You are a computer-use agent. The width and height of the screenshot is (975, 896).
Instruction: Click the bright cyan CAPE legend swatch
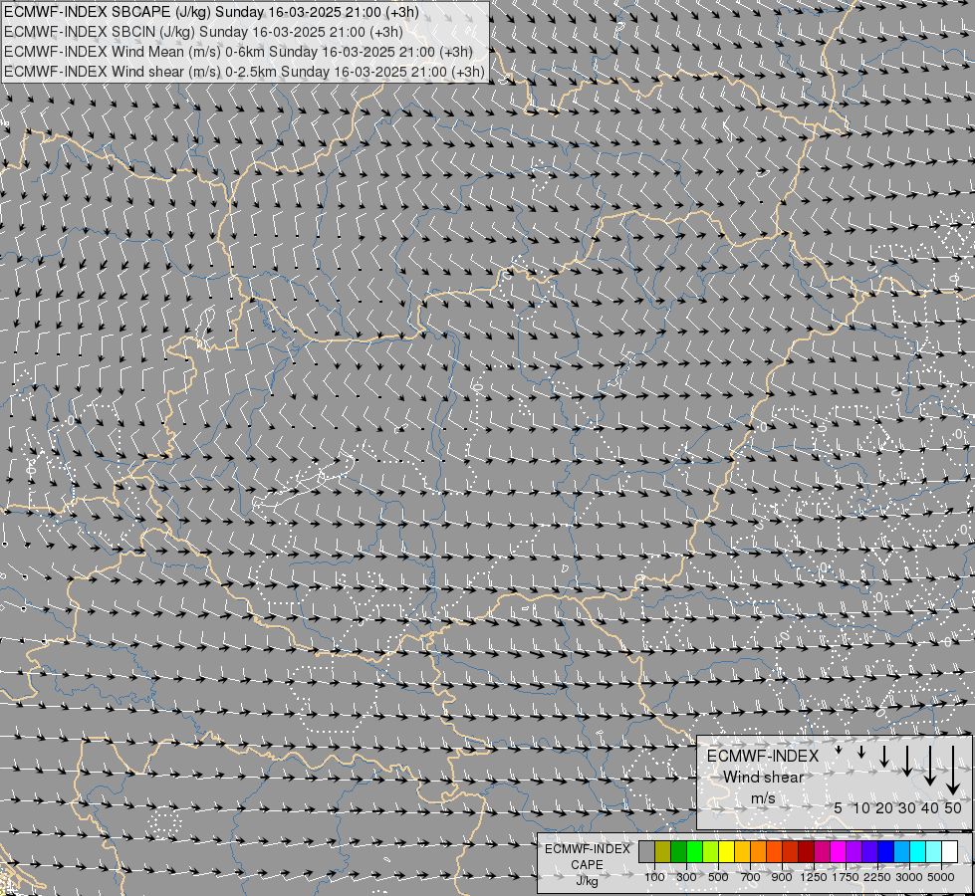tap(918, 851)
